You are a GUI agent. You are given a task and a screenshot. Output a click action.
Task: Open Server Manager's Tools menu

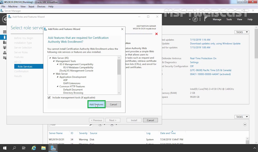tap(229, 19)
